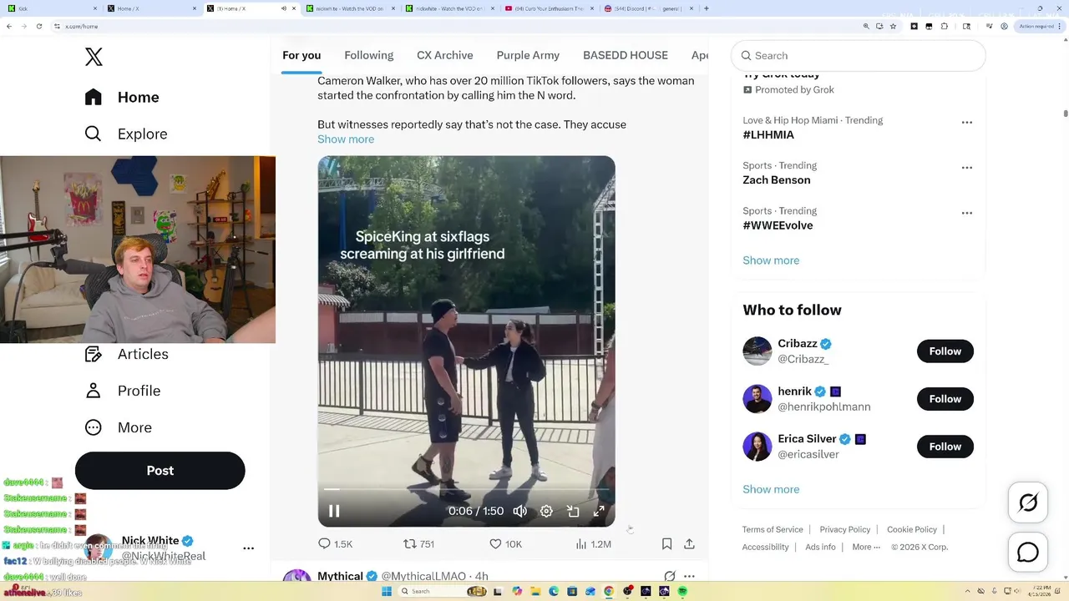Open options for #WWEEvolve trend

[967, 212]
